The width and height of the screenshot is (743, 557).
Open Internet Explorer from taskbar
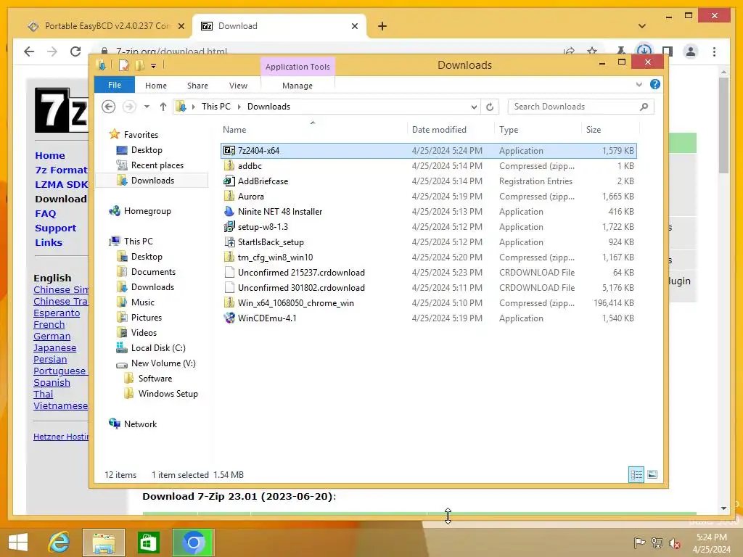click(59, 542)
